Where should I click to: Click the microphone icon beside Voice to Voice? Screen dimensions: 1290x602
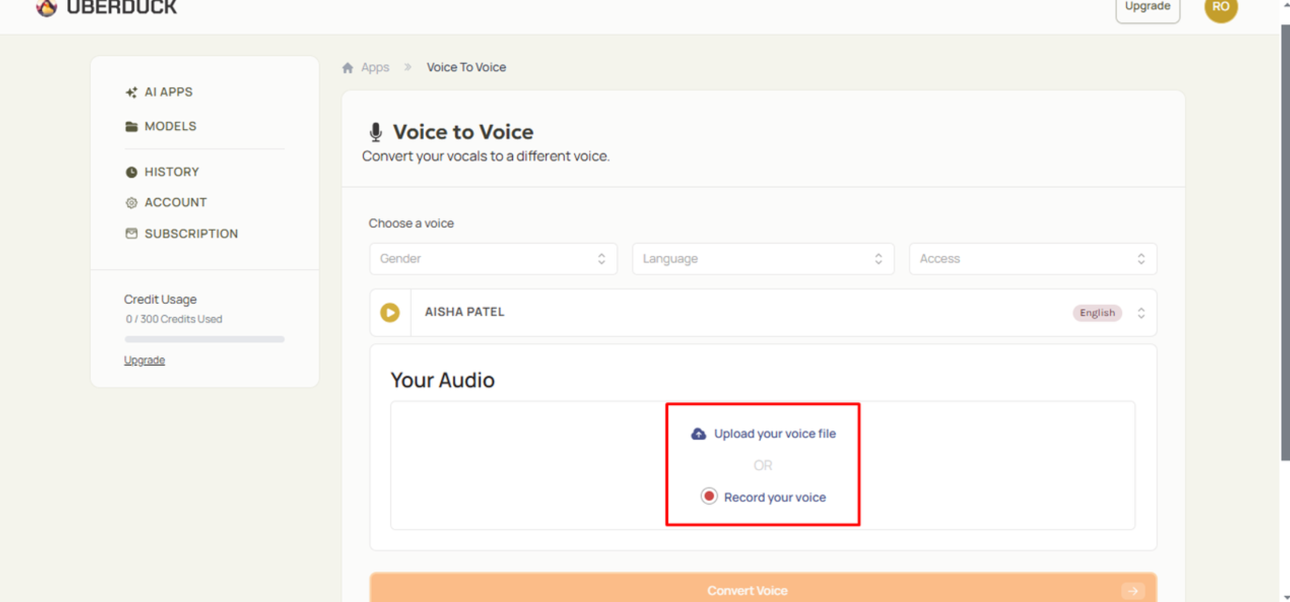pos(376,132)
